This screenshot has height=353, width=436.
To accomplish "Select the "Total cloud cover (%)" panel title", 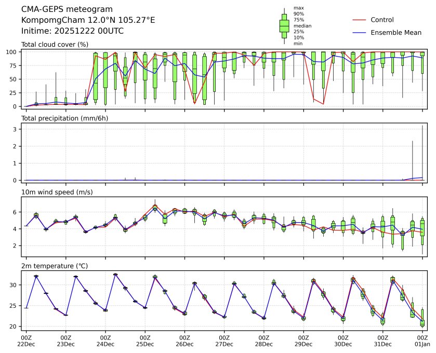I will (x=55, y=45).
